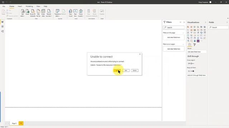The width and height of the screenshot is (229, 128).
Task: Select the Slicer visualization icon
Action: tap(188, 38)
